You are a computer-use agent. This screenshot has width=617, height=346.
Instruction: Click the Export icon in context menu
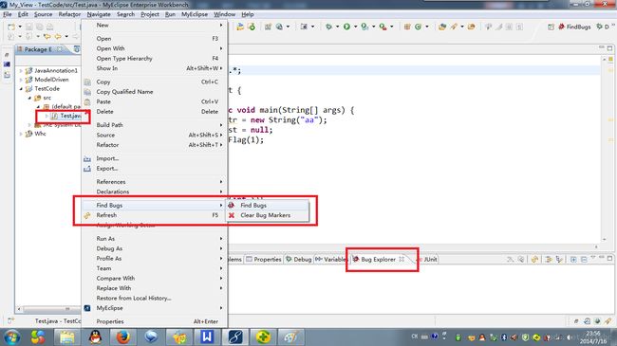(x=87, y=169)
